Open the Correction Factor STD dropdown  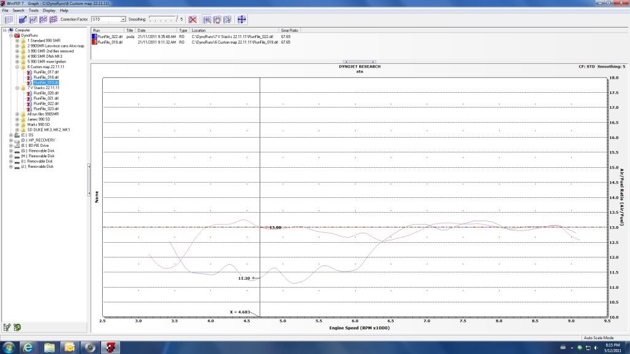pyautogui.click(x=123, y=20)
